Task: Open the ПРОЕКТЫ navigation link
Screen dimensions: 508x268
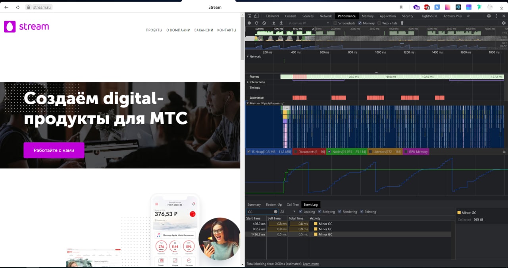Action: (154, 30)
